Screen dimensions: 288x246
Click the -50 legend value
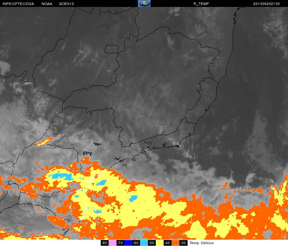click(151, 243)
